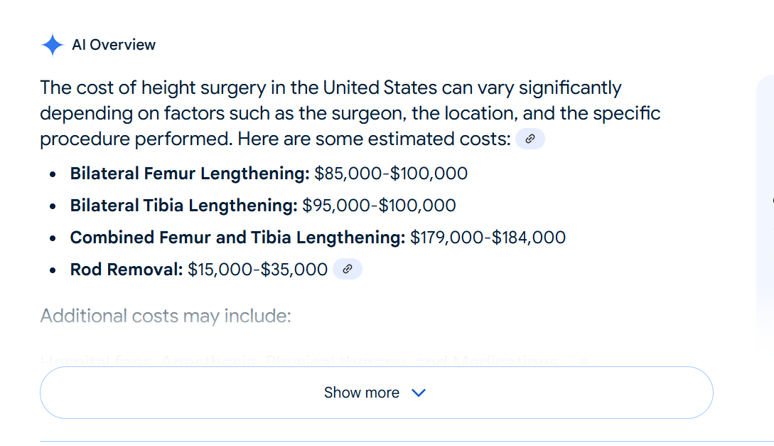Screen dimensions: 774x446
Task: Click the 'Rod Removal:' bold label
Action: tap(127, 270)
